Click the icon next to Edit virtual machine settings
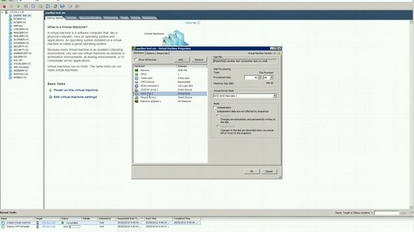414x232 pixels. tap(50, 97)
